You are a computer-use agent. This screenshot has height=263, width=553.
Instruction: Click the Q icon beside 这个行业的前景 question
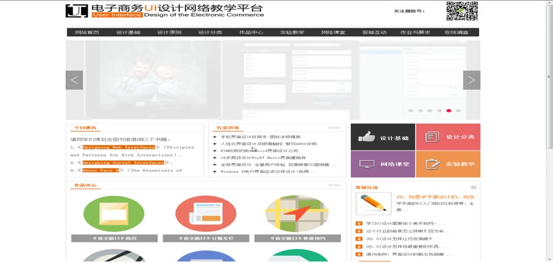tap(359, 231)
